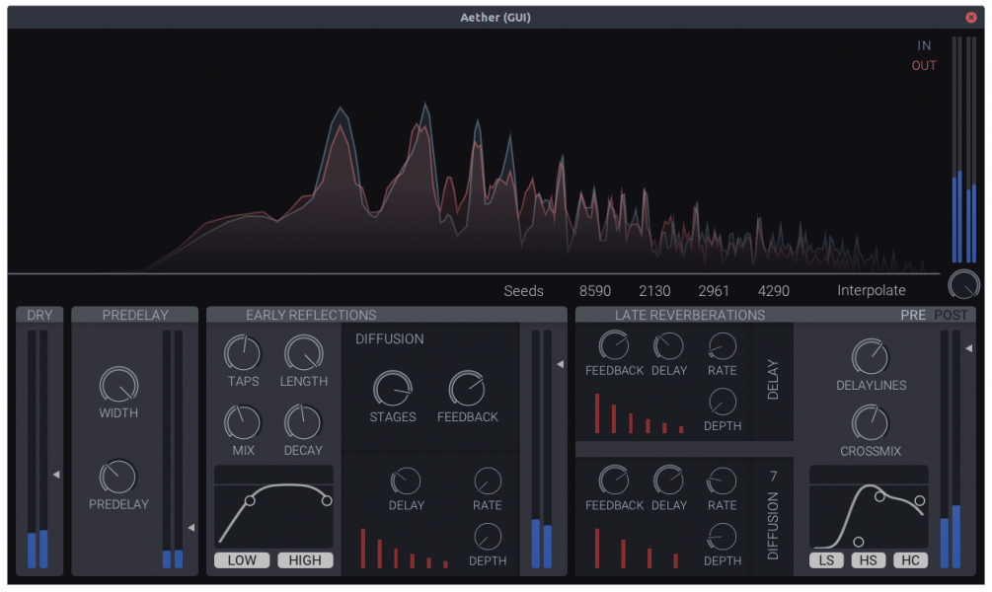Viewport: 992px width, 592px height.
Task: Click the predelay WIDTH knob
Action: pyautogui.click(x=118, y=385)
